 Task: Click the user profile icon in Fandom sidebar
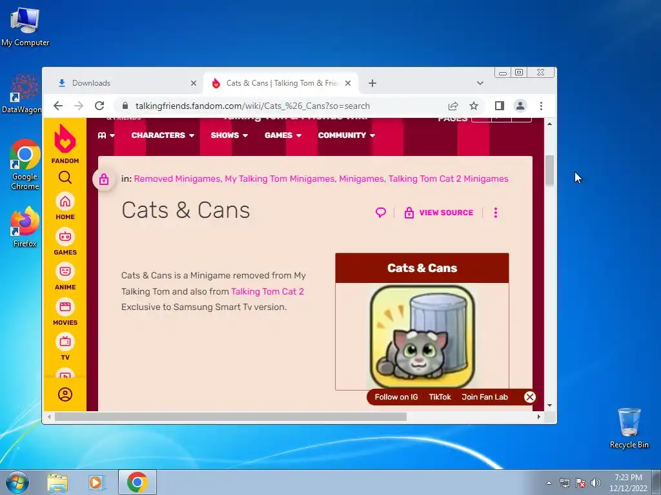(65, 394)
